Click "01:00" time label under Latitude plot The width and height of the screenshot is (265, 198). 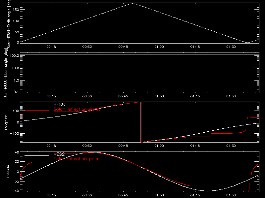tap(159, 195)
